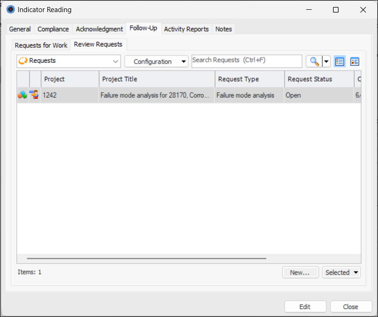The height and width of the screenshot is (317, 378).
Task: Select the Review Requests subtab
Action: [98, 44]
